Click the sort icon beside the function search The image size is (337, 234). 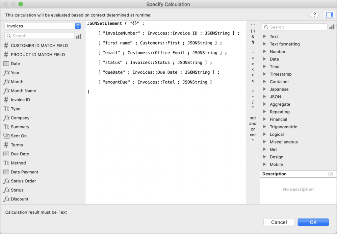(332, 27)
